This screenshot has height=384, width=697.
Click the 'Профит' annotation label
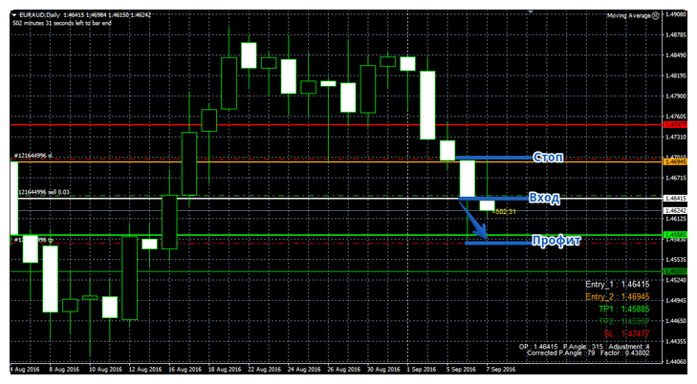pos(555,242)
